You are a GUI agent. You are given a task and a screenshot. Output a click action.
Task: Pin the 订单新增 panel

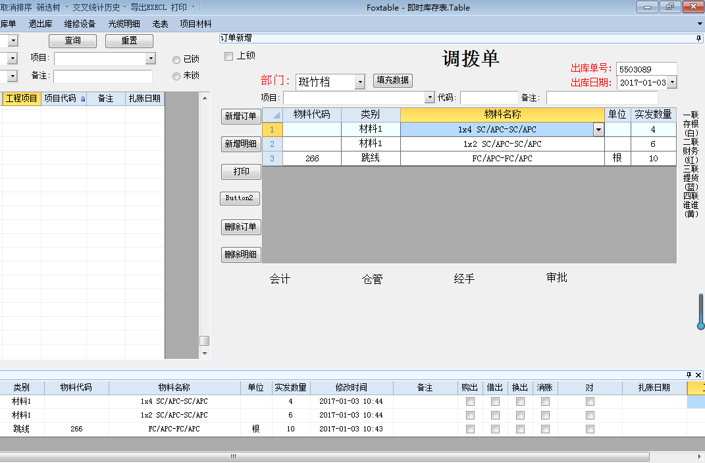pos(698,38)
